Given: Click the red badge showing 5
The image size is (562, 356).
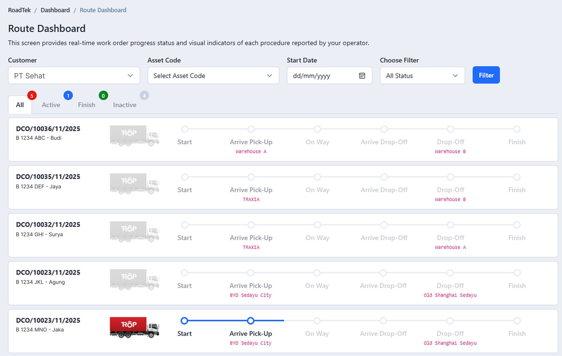Looking at the screenshot, I should [x=32, y=95].
